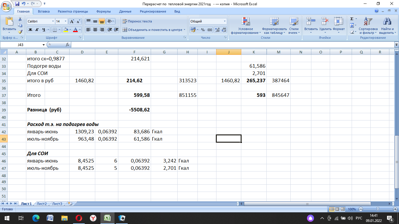Expand the Общий number format dropdown
Image resolution: width=399 pixels, height=224 pixels.
click(225, 21)
